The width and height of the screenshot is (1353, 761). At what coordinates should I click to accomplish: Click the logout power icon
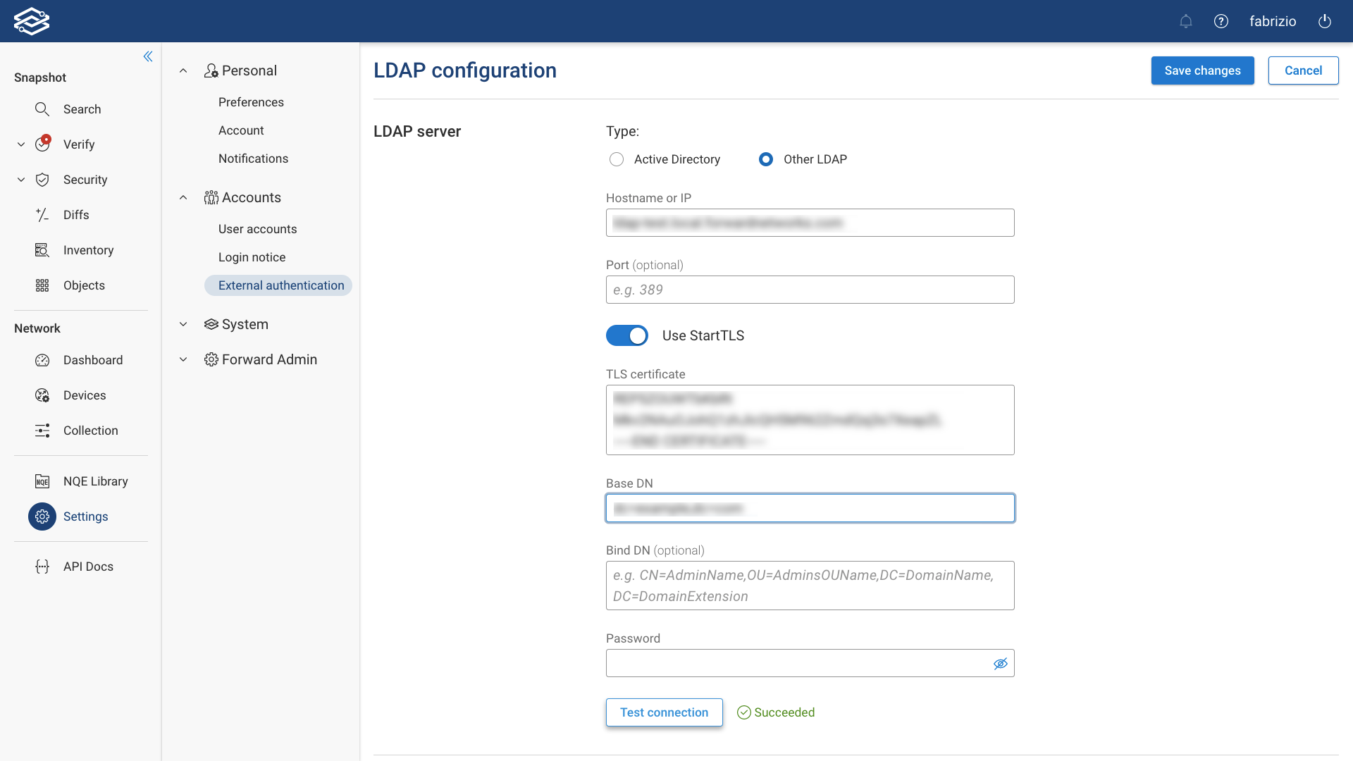coord(1325,21)
